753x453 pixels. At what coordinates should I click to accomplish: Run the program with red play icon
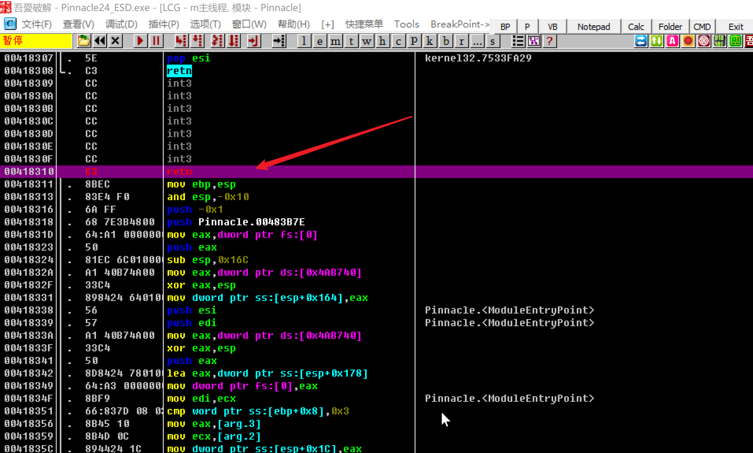coord(140,41)
